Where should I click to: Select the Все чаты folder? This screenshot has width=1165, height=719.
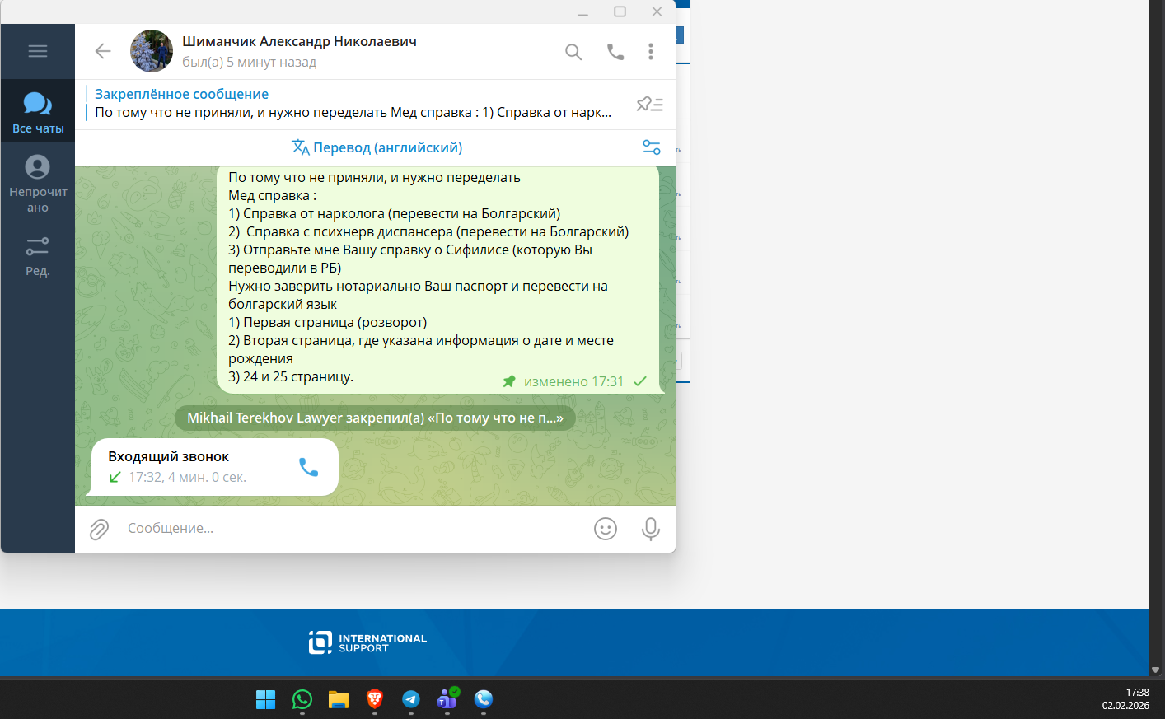(38, 112)
